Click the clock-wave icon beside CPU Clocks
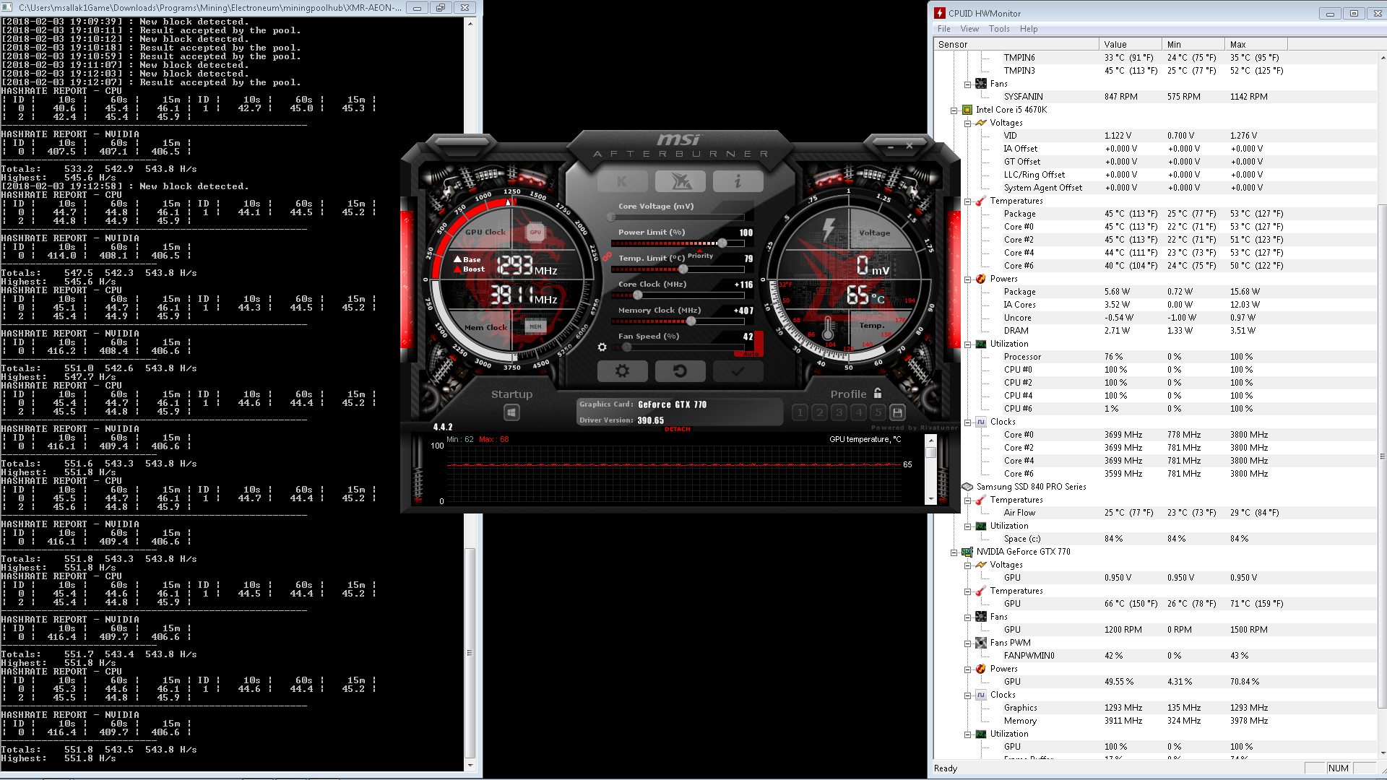 coord(981,422)
